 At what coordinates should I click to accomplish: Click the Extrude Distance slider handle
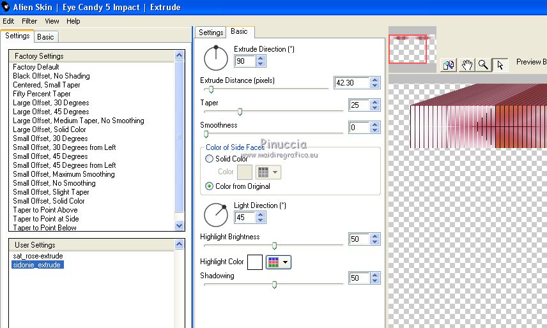click(211, 89)
